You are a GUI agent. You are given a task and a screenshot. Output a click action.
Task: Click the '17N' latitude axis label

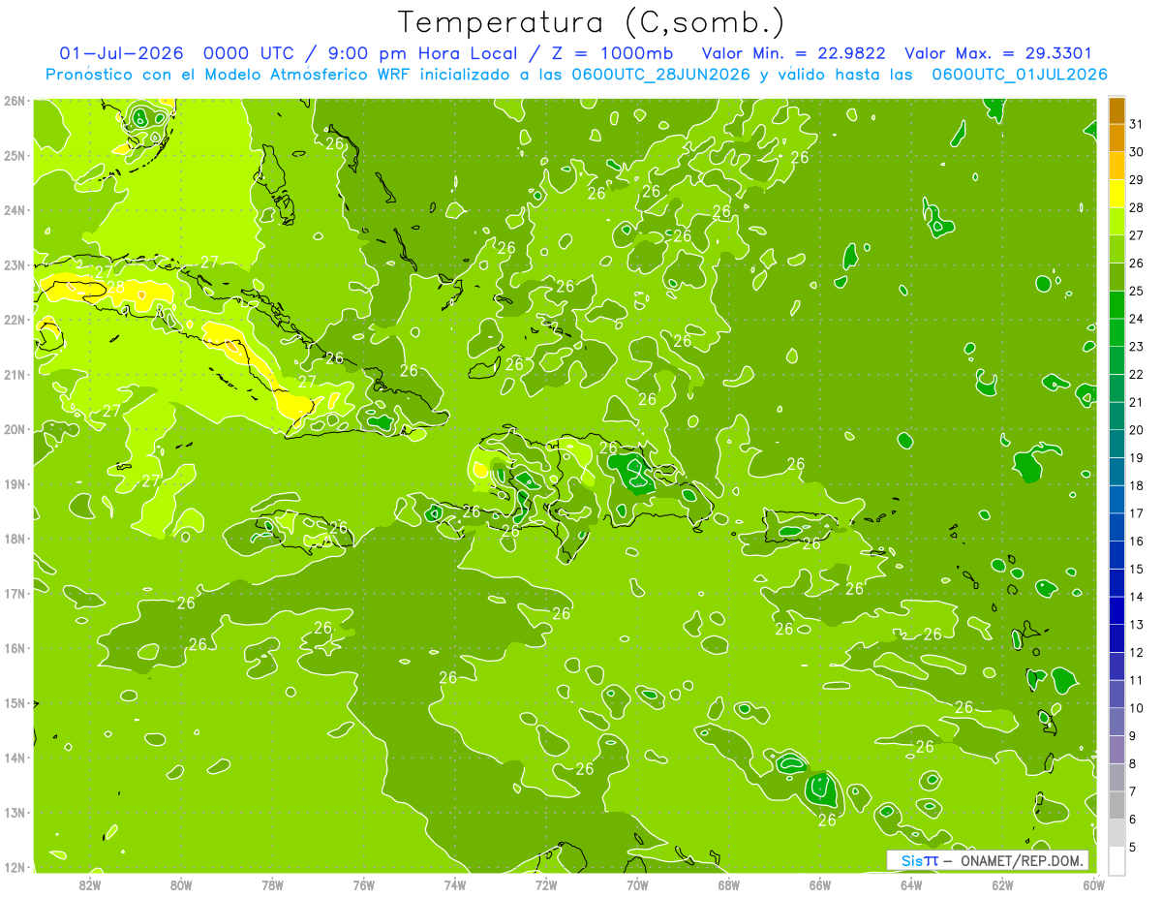[x=15, y=593]
